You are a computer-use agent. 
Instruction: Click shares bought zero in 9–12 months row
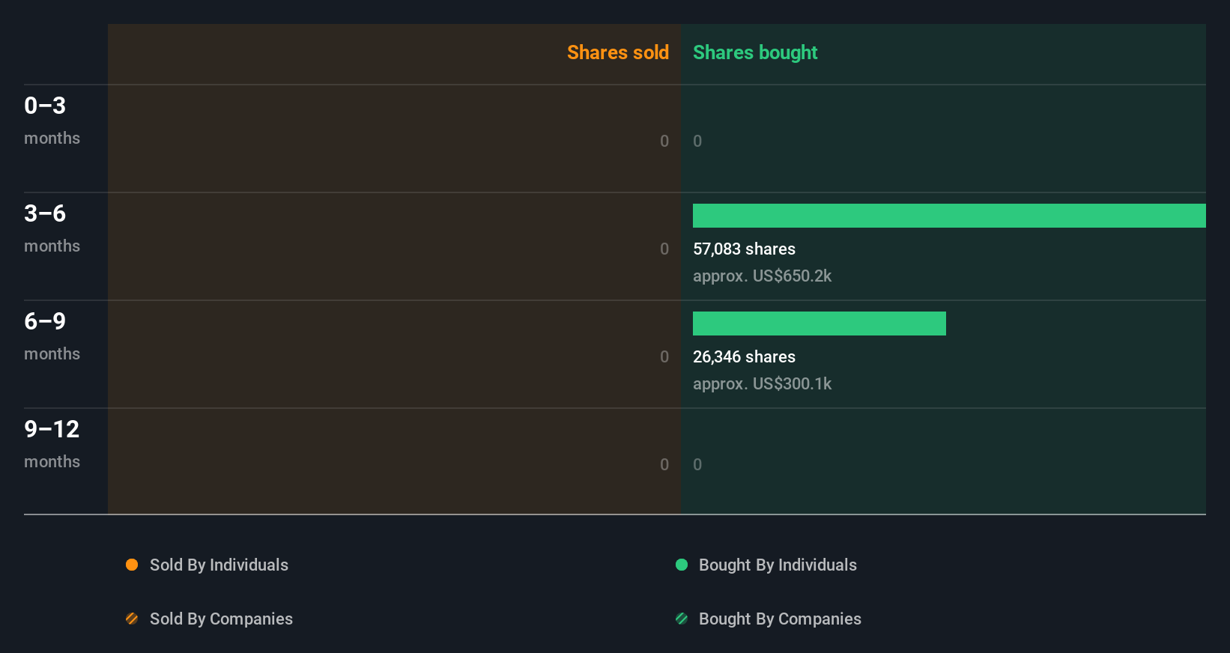(697, 464)
